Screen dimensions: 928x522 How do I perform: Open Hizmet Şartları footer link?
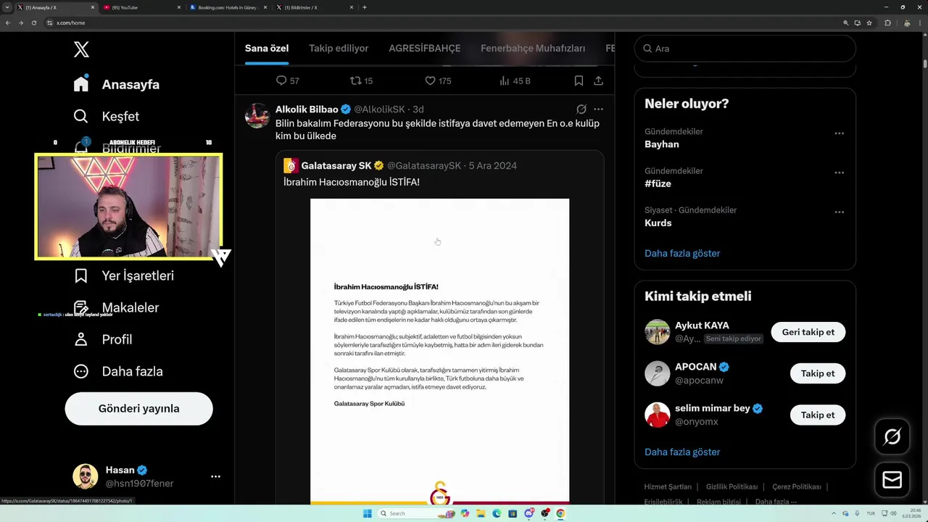tap(668, 486)
